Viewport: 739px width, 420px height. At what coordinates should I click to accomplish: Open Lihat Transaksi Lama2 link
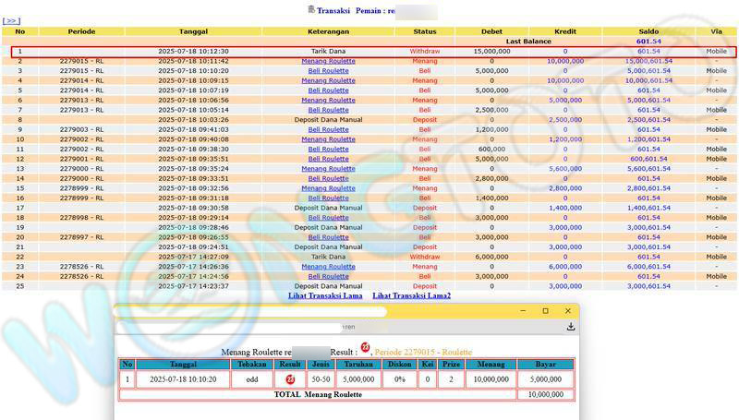click(411, 295)
